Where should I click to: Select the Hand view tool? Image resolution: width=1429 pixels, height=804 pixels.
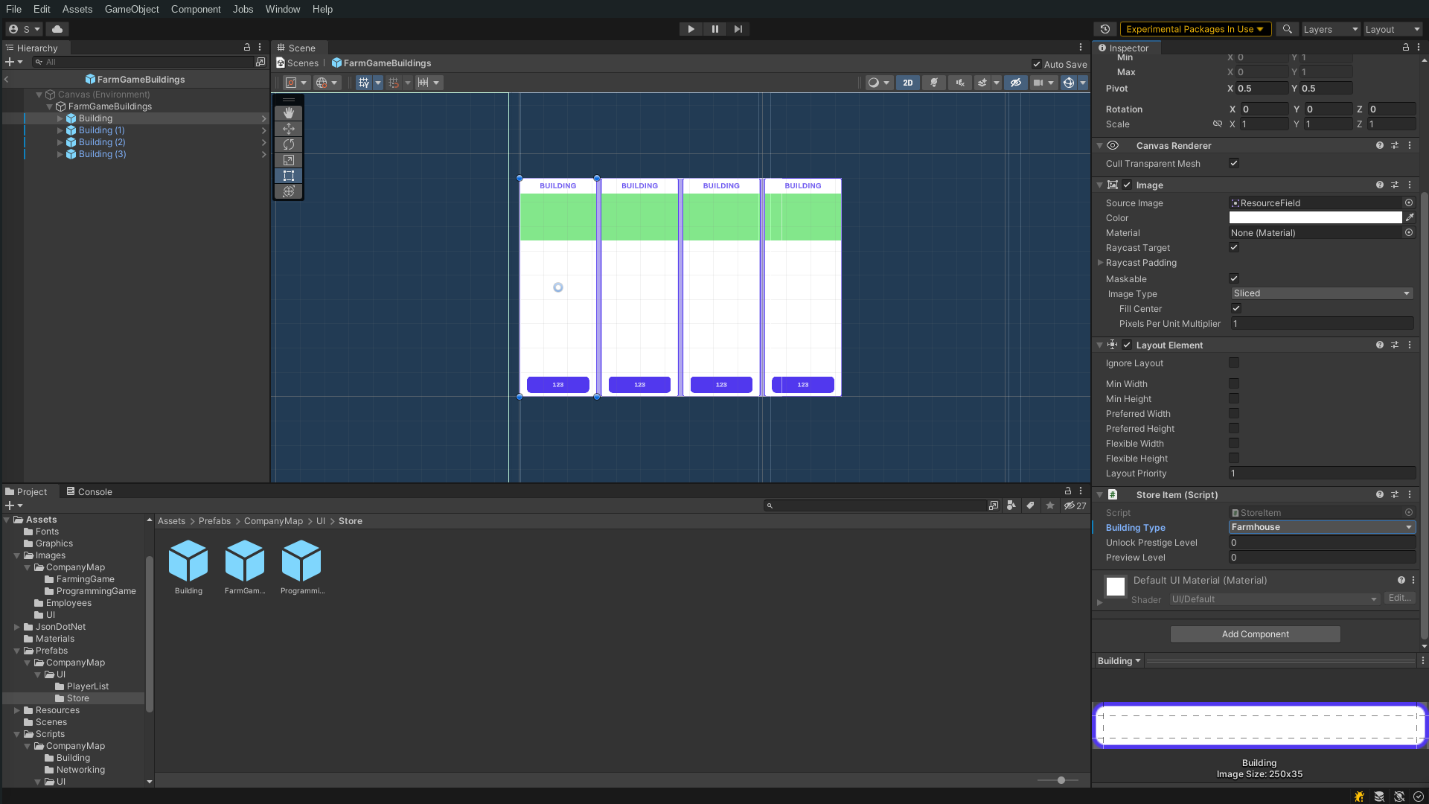coord(289,113)
